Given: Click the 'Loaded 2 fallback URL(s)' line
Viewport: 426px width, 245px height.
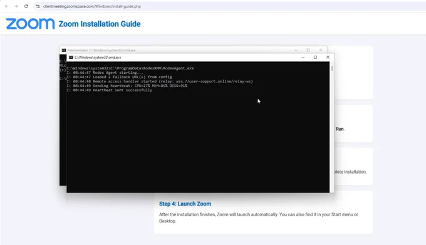Looking at the screenshot, I should coord(119,77).
